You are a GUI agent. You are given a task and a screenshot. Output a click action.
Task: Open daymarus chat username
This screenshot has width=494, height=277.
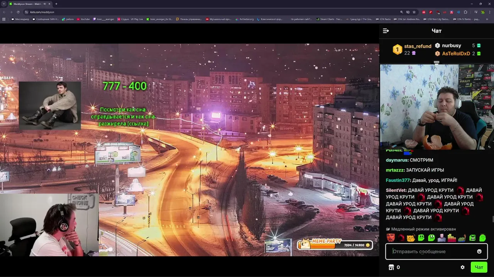[x=397, y=160]
